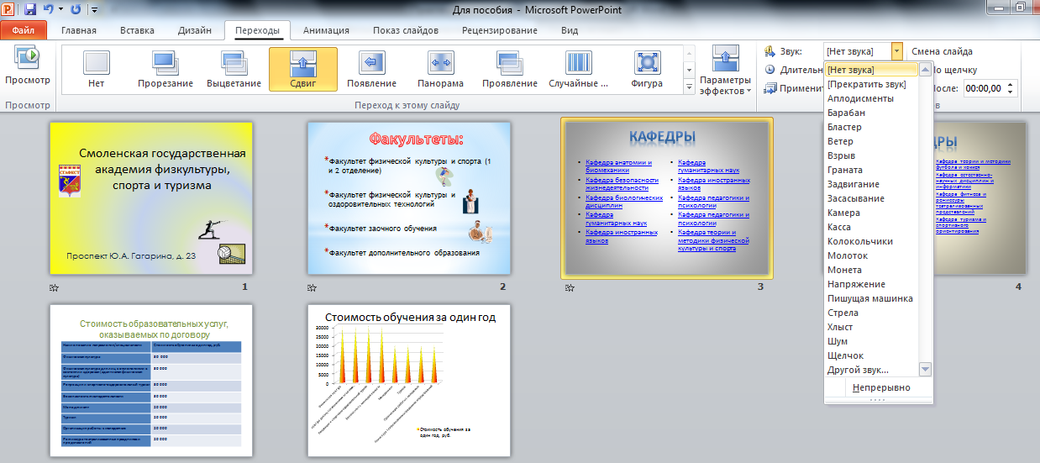Toggle the Непрерывно loop option
1040x463 pixels.
click(879, 387)
